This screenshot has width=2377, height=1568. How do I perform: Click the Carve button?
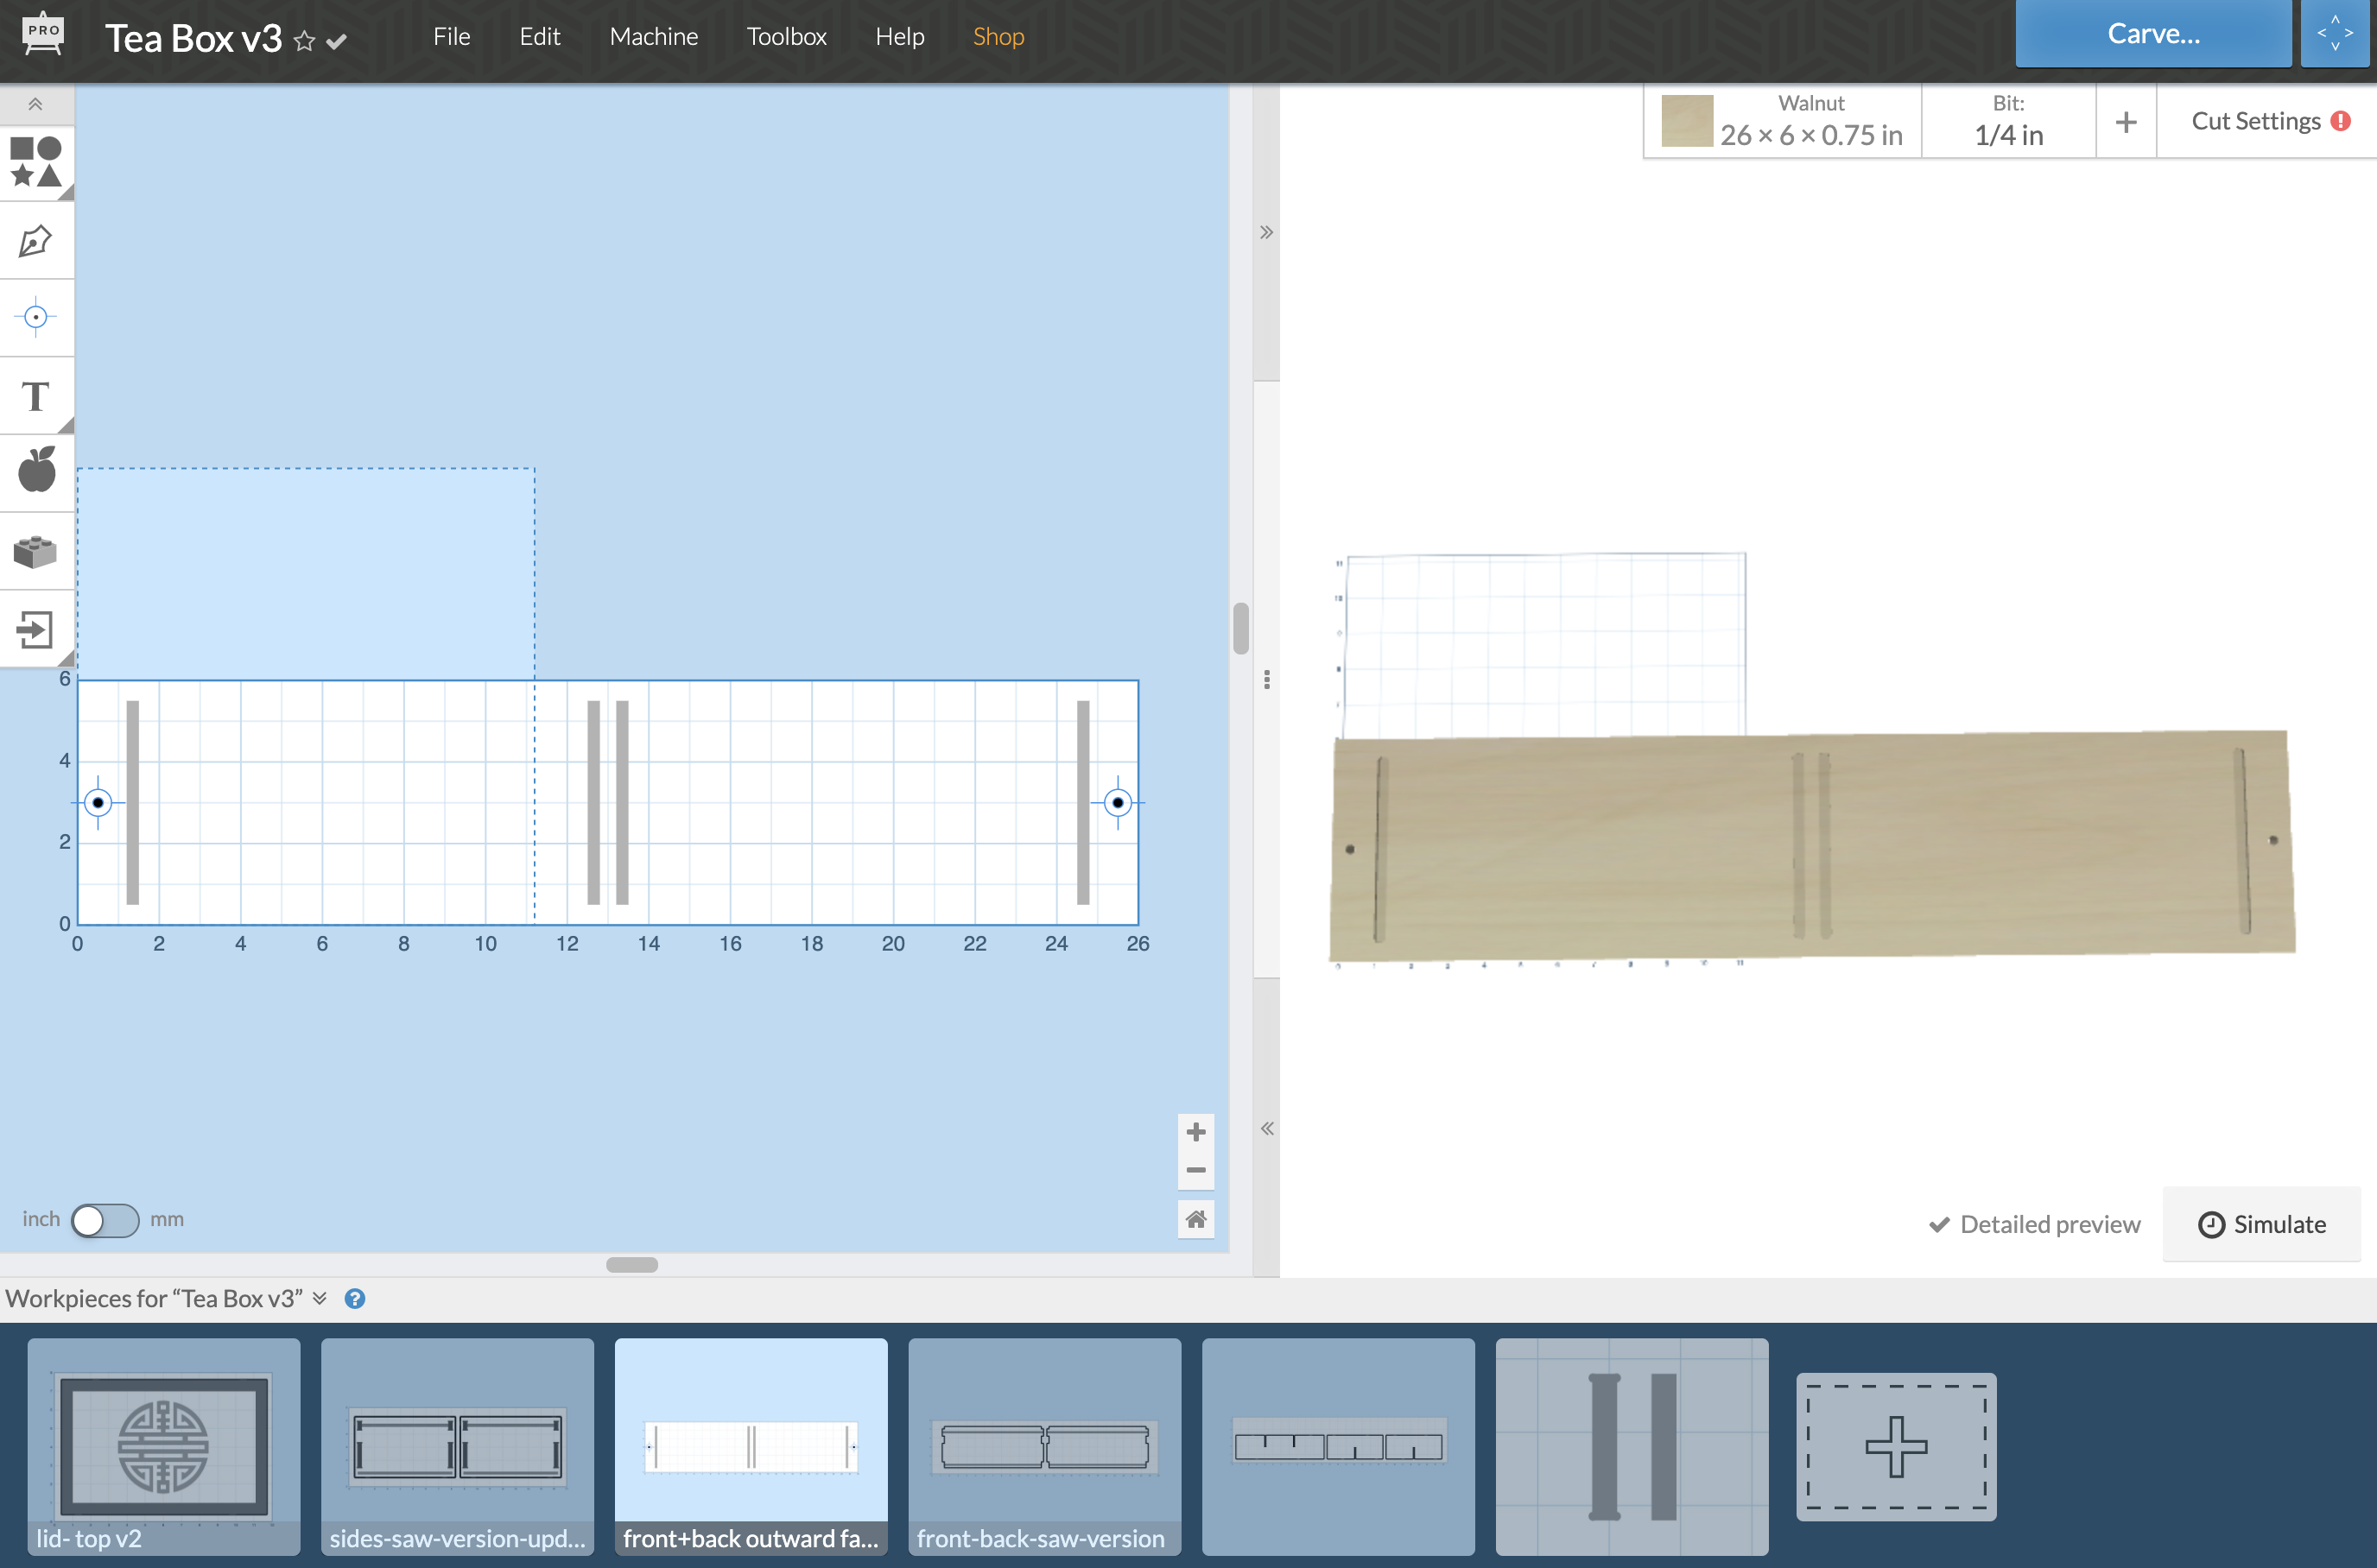point(2153,33)
